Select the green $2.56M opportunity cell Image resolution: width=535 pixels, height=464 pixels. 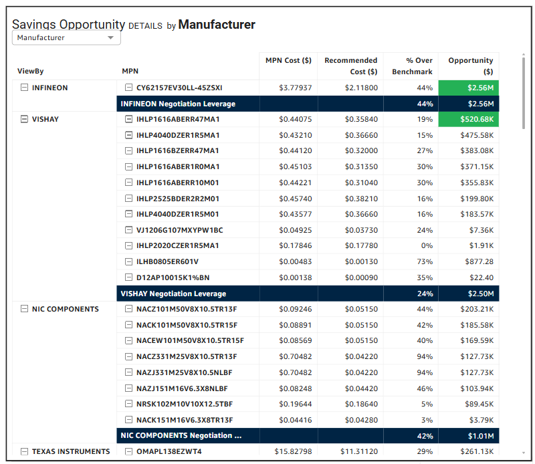click(x=469, y=88)
